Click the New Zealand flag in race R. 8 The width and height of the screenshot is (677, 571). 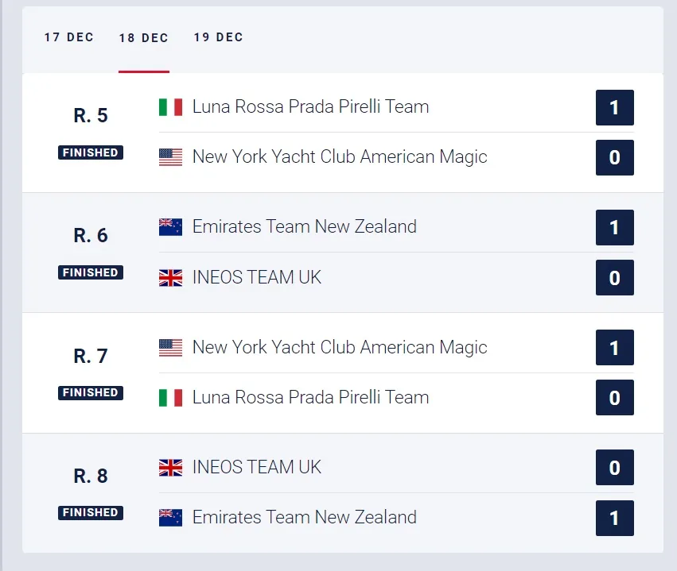click(x=170, y=518)
